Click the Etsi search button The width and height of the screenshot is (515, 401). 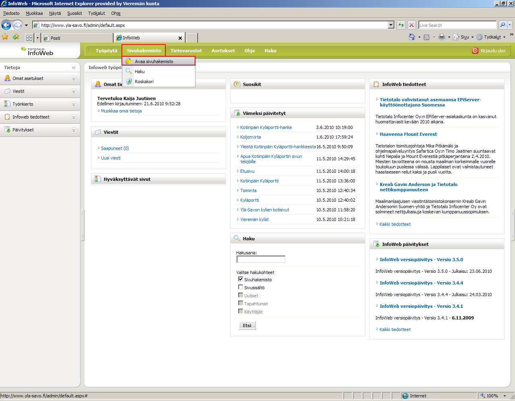tap(247, 325)
